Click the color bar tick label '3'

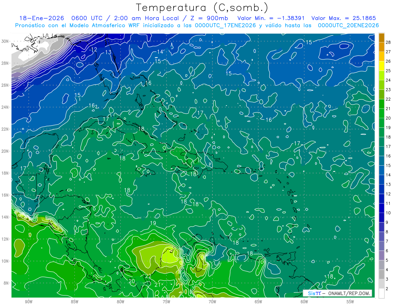coord(387,279)
